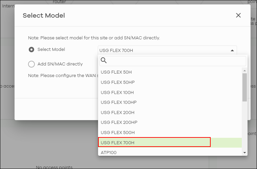257x169 pixels.
Task: Select USG FLEX 200H from the list
Action: pos(170,113)
